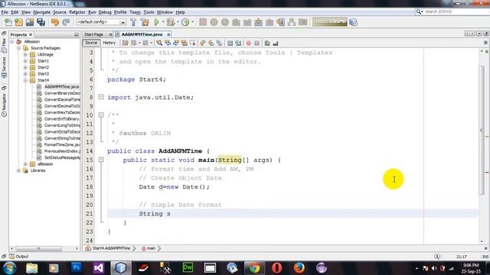Image resolution: width=490 pixels, height=275 pixels.
Task: Open the Navigate menu
Action: [41, 12]
